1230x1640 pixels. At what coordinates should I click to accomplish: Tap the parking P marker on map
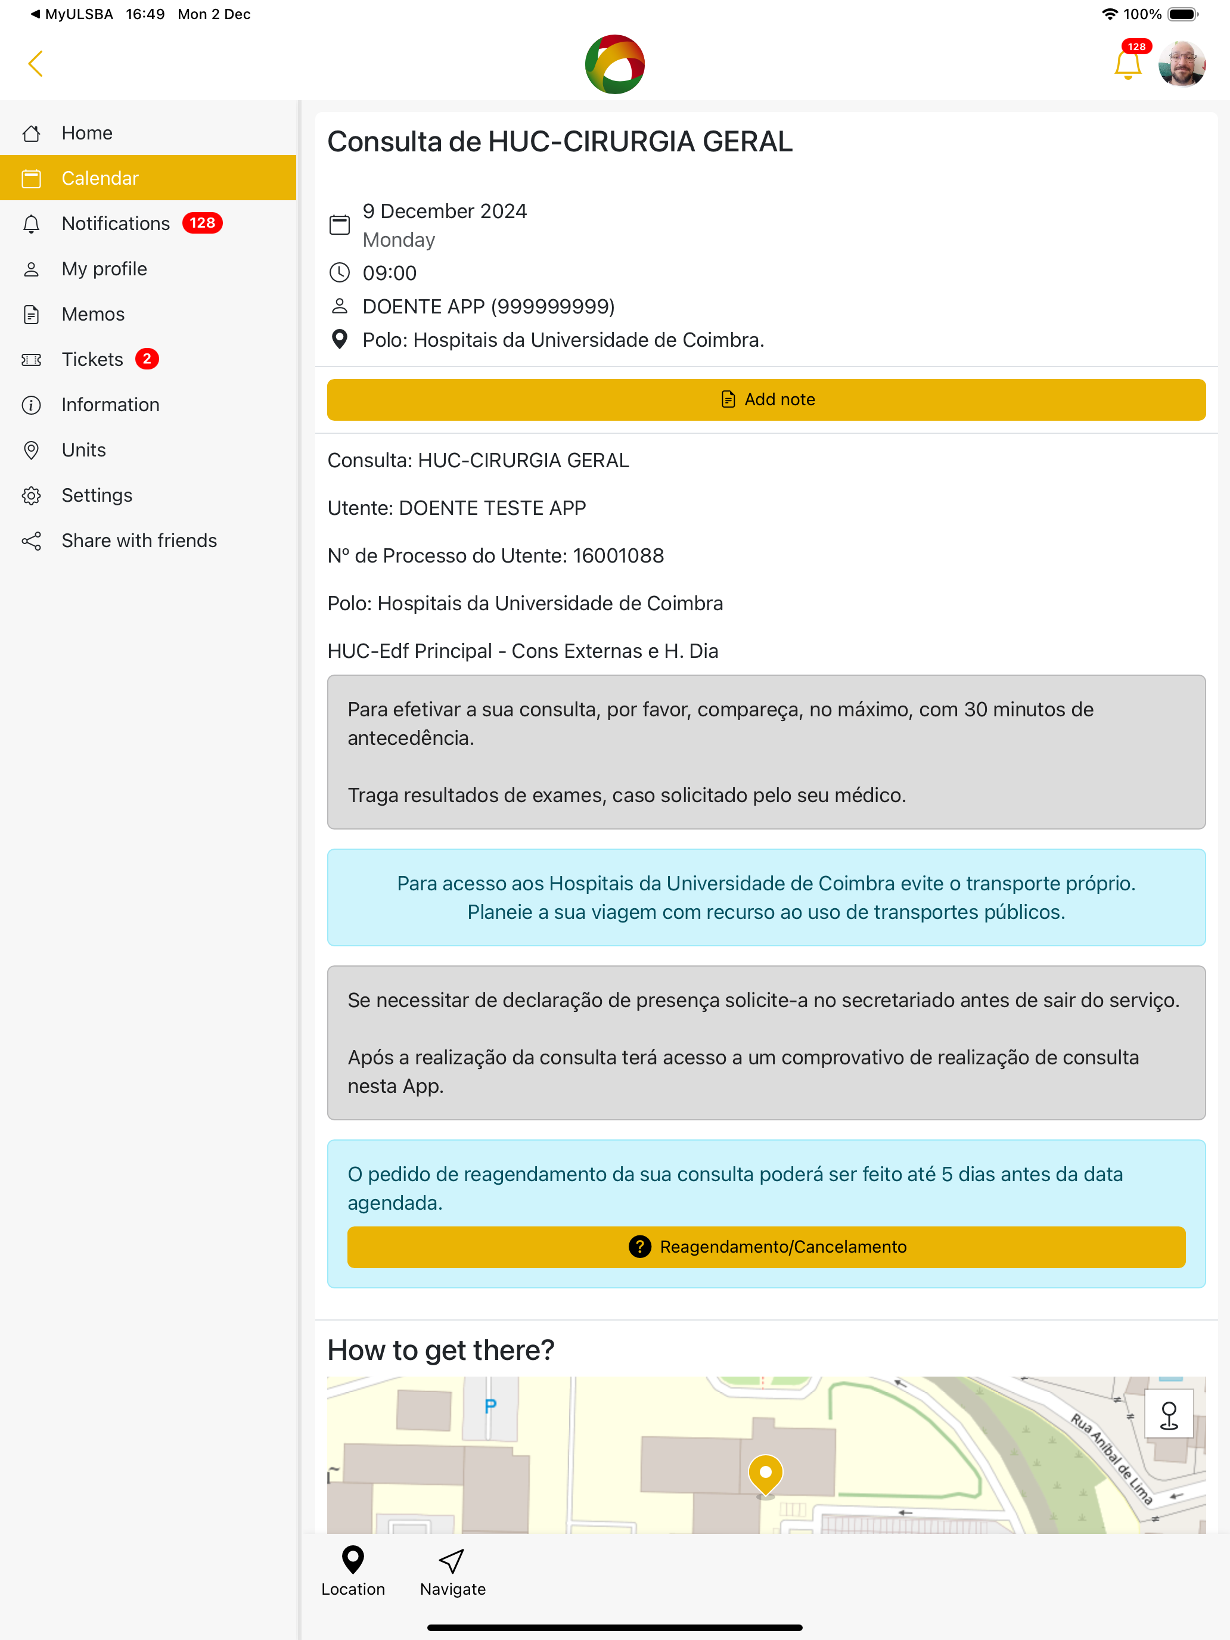coord(490,1405)
